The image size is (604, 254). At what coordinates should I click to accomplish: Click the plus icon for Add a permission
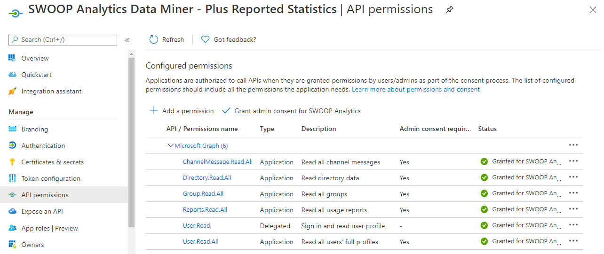[x=153, y=111]
